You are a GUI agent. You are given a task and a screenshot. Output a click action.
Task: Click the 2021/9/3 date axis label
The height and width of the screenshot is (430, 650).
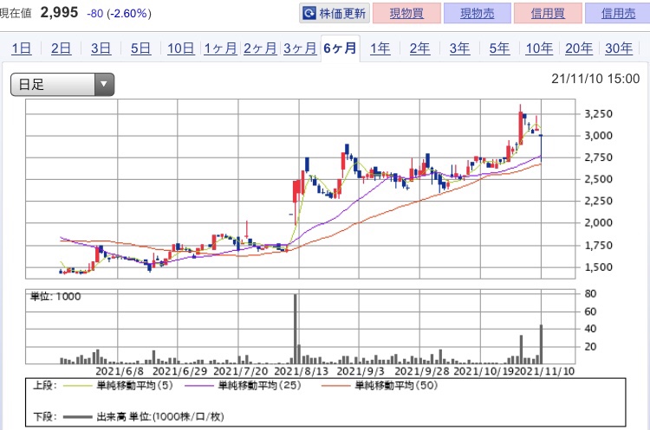pyautogui.click(x=361, y=371)
